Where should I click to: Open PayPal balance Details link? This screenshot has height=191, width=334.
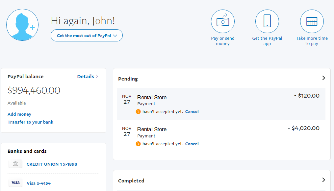pos(88,77)
